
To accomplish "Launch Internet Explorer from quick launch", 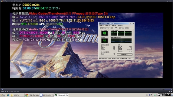I will pyautogui.click(x=8, y=95).
